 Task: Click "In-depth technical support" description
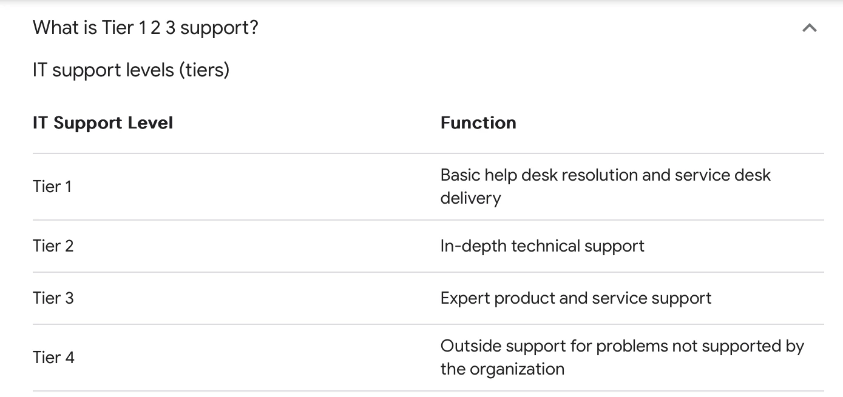click(x=543, y=246)
